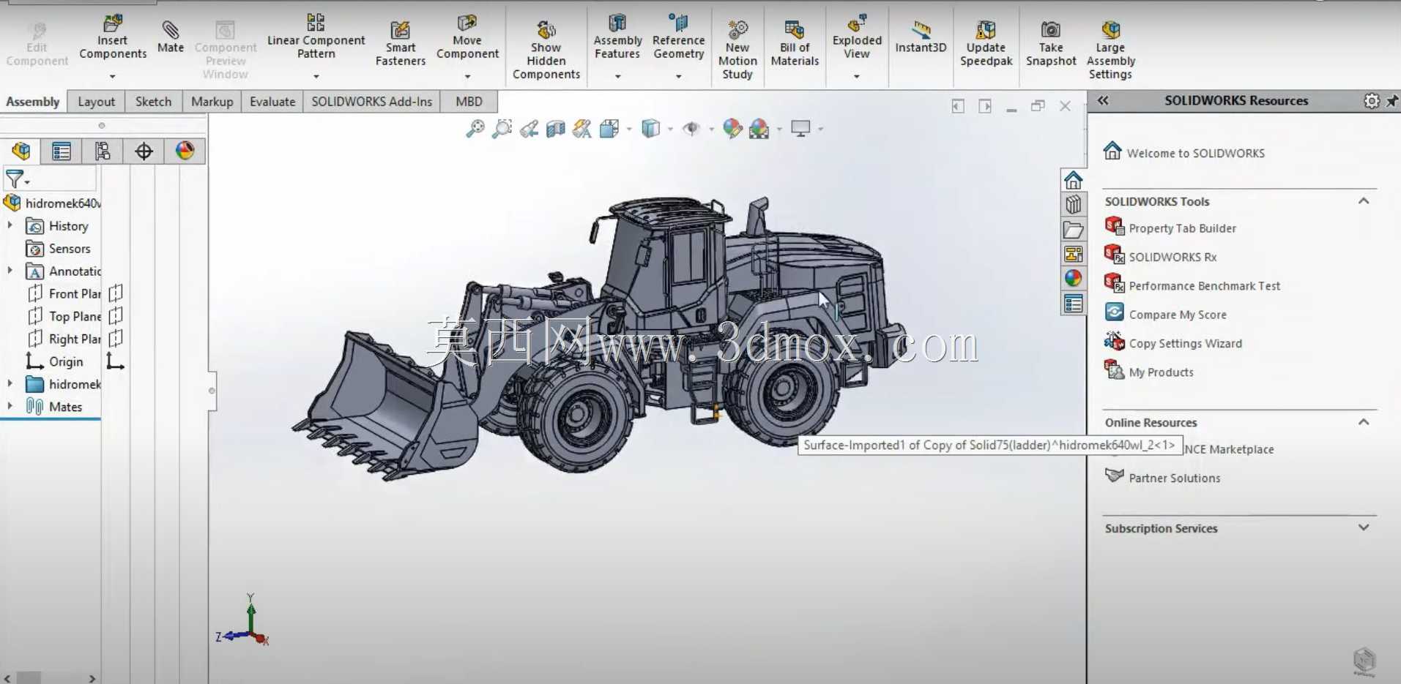
Task: Collapse the Online Resources section
Action: point(1364,422)
